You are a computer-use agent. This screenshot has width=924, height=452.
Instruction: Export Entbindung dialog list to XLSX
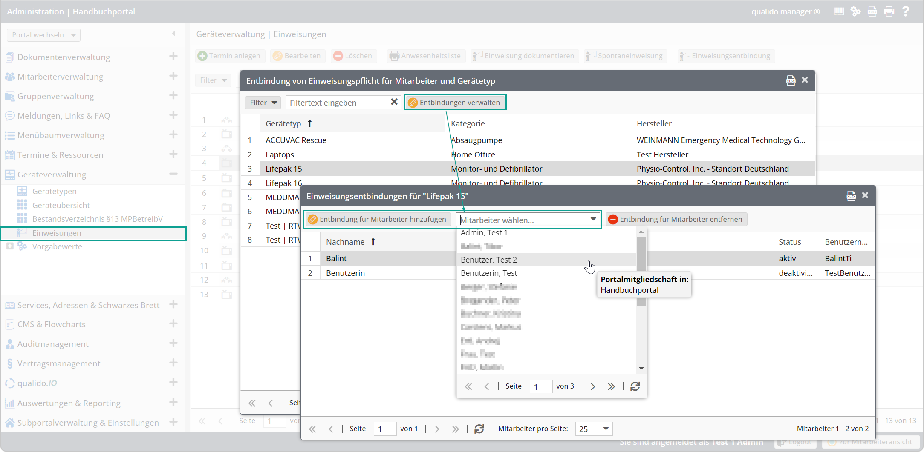coord(791,80)
